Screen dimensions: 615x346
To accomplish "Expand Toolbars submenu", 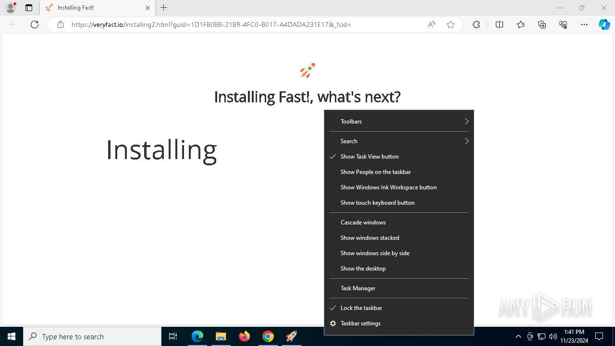I will [x=399, y=122].
